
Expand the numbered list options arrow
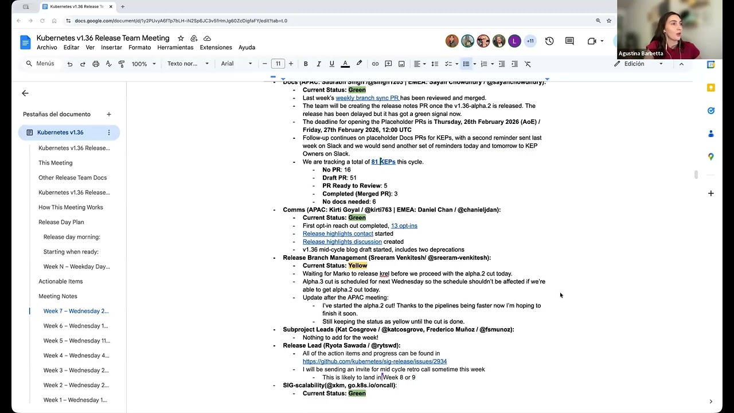(492, 64)
